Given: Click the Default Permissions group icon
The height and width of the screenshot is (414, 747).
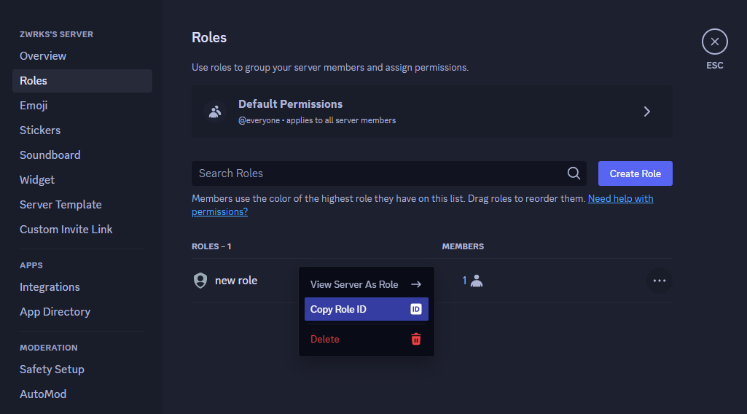Looking at the screenshot, I should pos(215,112).
